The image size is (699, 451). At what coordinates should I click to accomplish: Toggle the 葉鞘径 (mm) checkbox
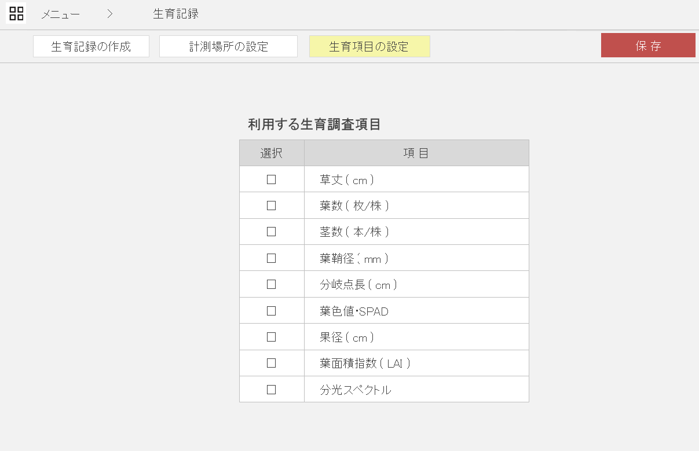[271, 258]
